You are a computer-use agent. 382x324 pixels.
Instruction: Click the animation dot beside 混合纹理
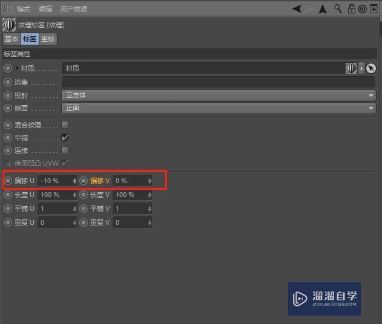tap(8, 125)
